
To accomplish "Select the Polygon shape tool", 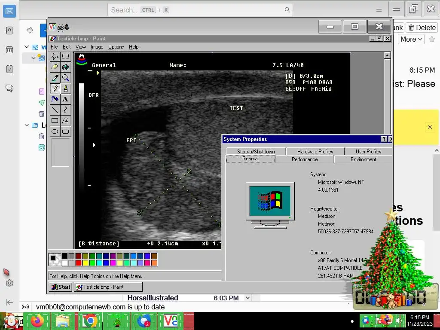I will pos(66,121).
